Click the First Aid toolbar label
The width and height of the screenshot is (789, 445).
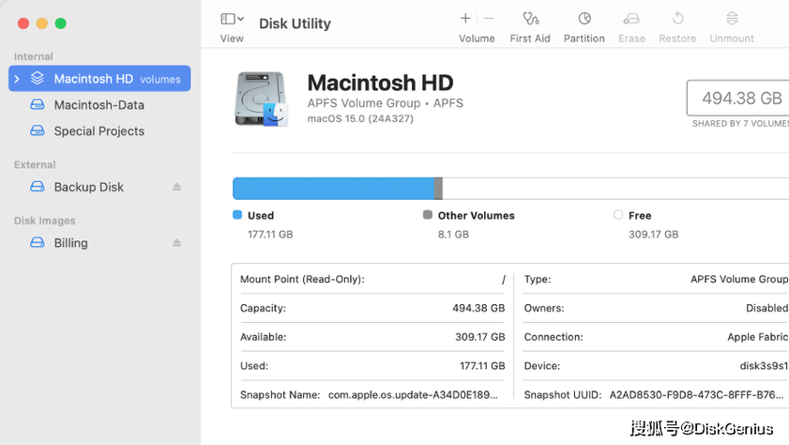tap(530, 38)
